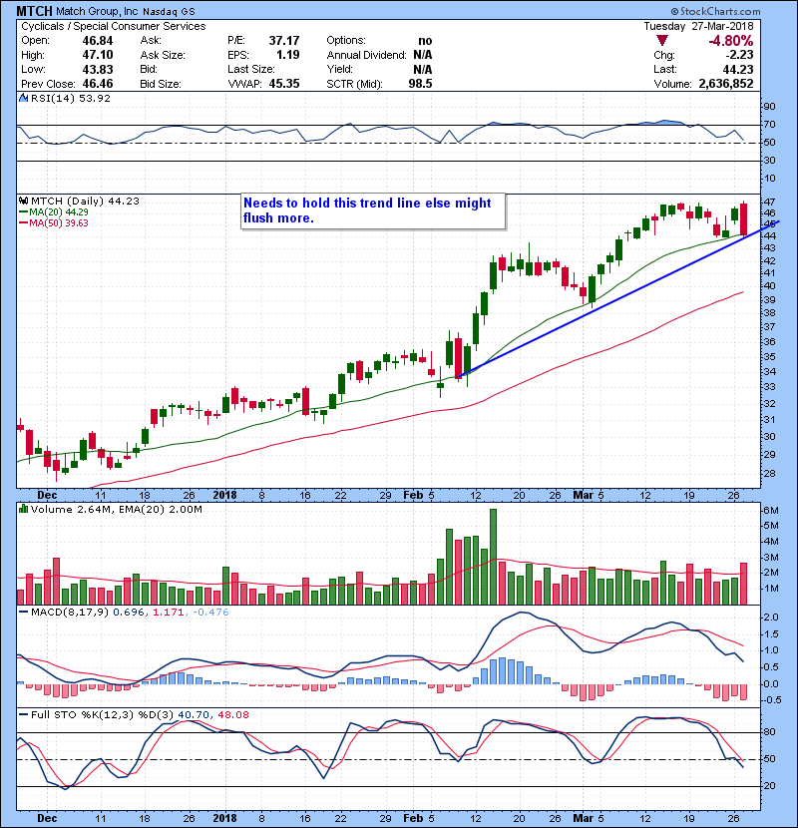This screenshot has height=828, width=798.
Task: Click the Options value no
Action: click(x=425, y=41)
